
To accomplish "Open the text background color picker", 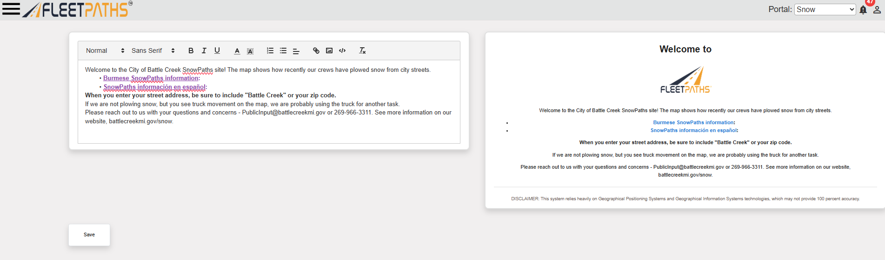I will point(250,51).
